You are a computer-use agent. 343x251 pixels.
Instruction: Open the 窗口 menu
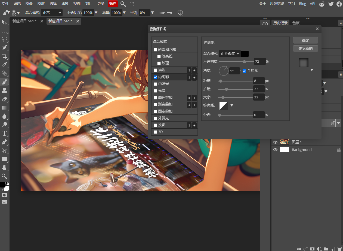click(89, 4)
